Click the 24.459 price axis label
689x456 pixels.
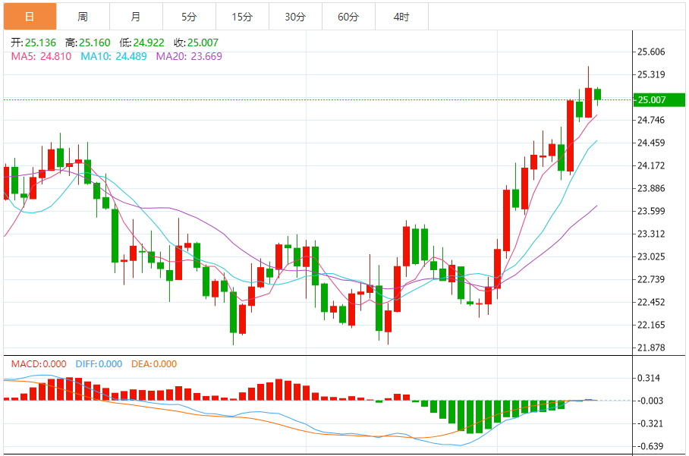tap(651, 143)
